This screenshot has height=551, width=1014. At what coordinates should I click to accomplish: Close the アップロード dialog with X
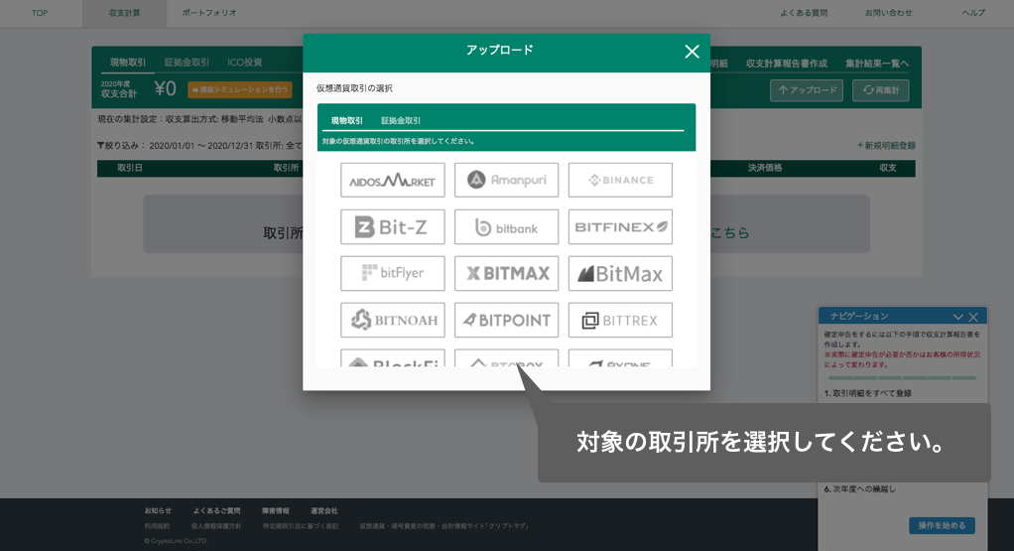click(x=692, y=52)
